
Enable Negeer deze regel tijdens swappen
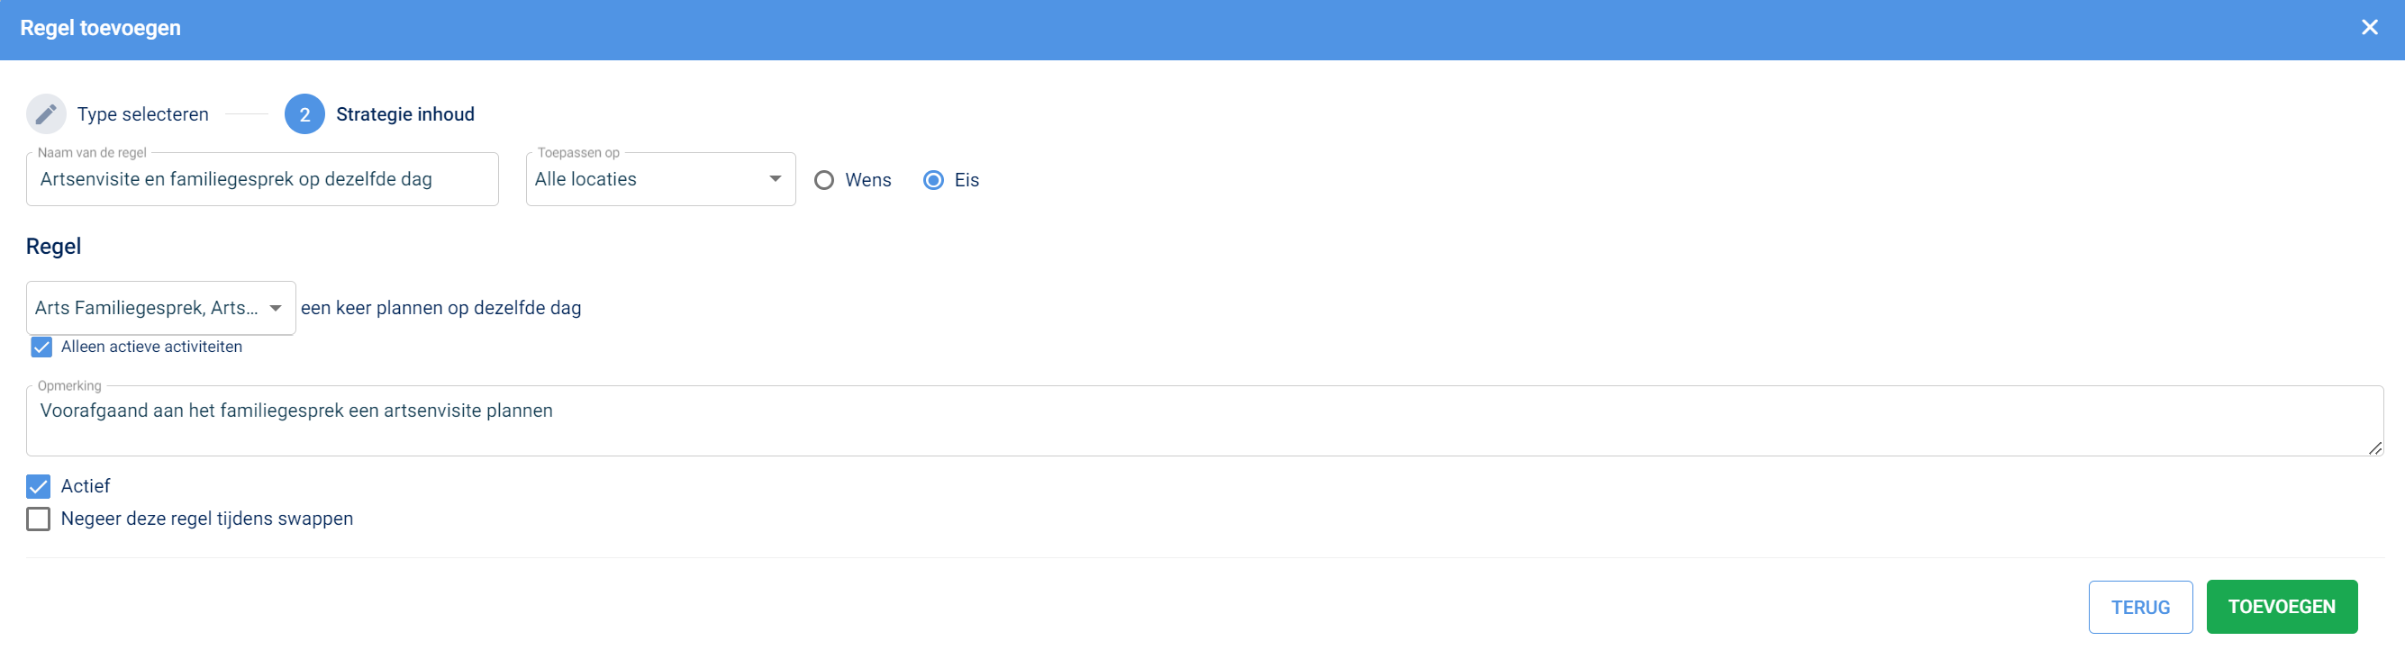[x=38, y=519]
